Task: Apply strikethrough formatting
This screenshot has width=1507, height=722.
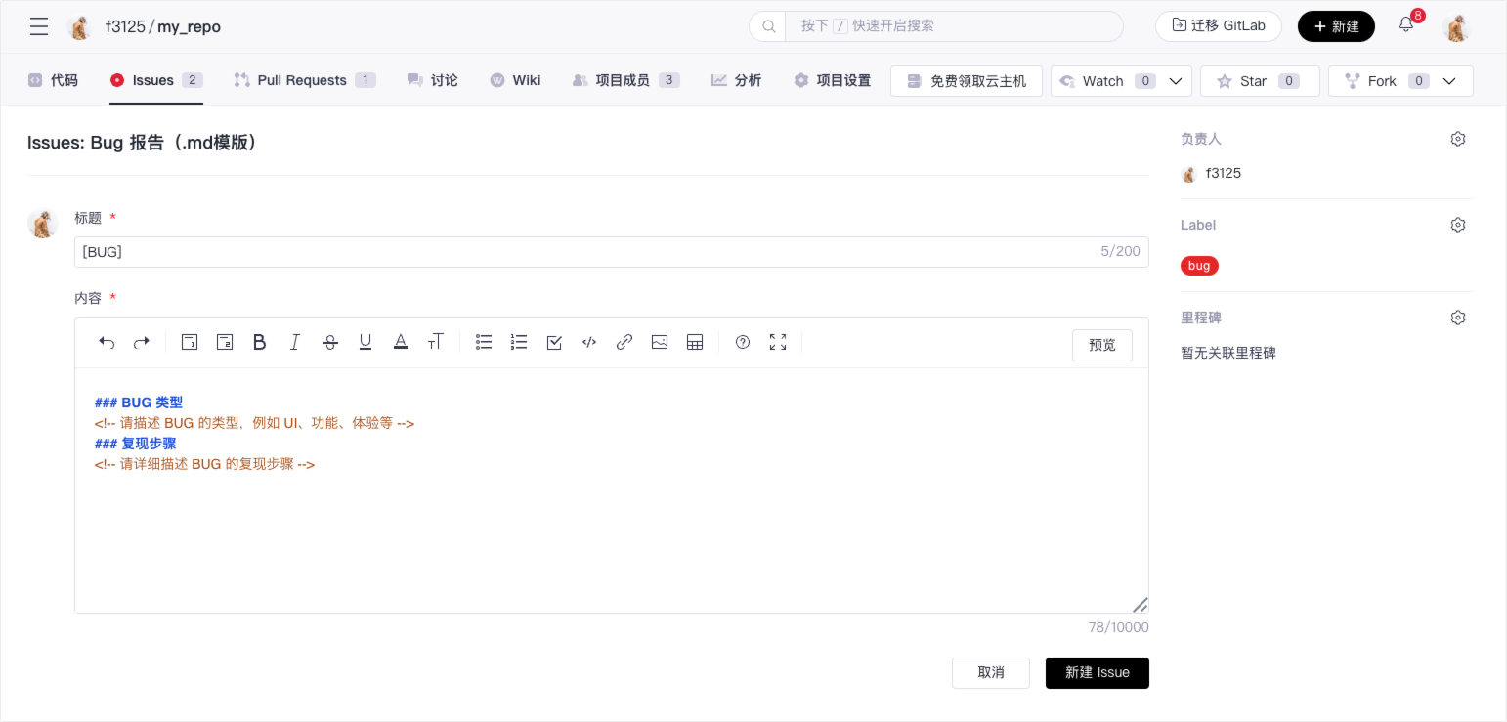Action: click(x=330, y=342)
